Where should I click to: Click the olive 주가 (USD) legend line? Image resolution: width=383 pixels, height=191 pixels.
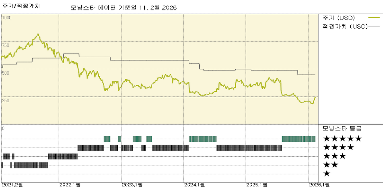(374, 17)
